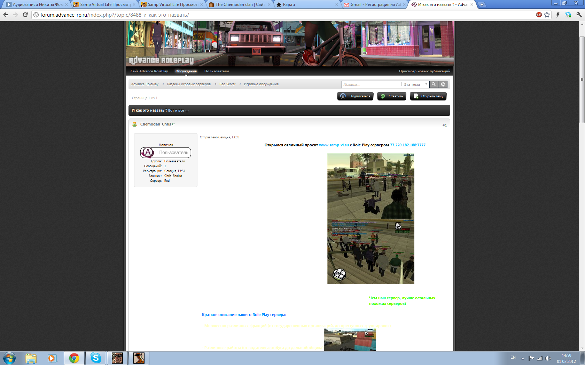Open Windows Explorer from the taskbar
The image size is (585, 365).
tap(31, 358)
